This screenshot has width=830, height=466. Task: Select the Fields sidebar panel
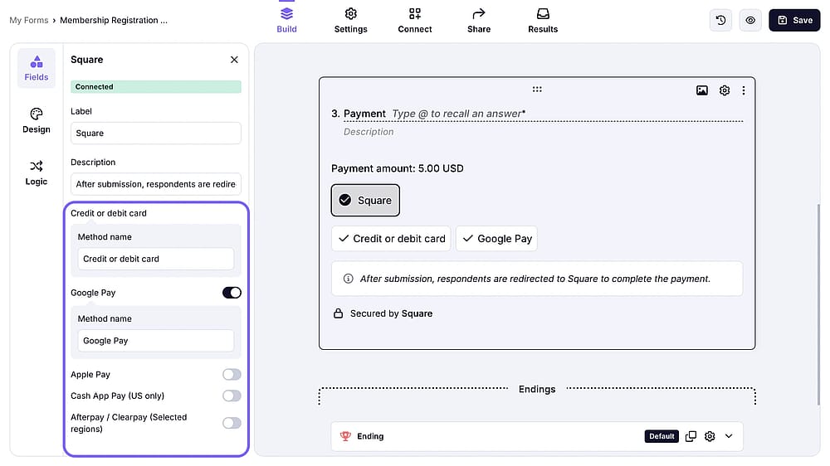[x=36, y=68]
